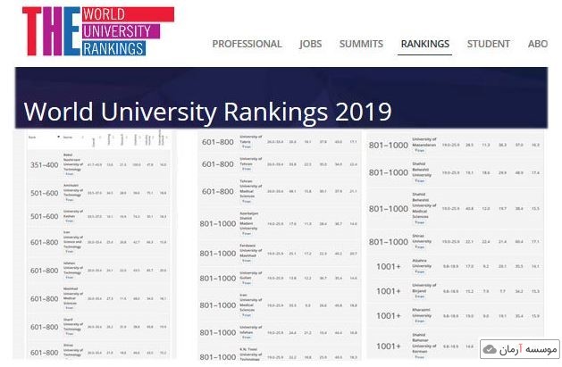Open Sharif University of Technology link
The height and width of the screenshot is (367, 562).
click(x=73, y=324)
